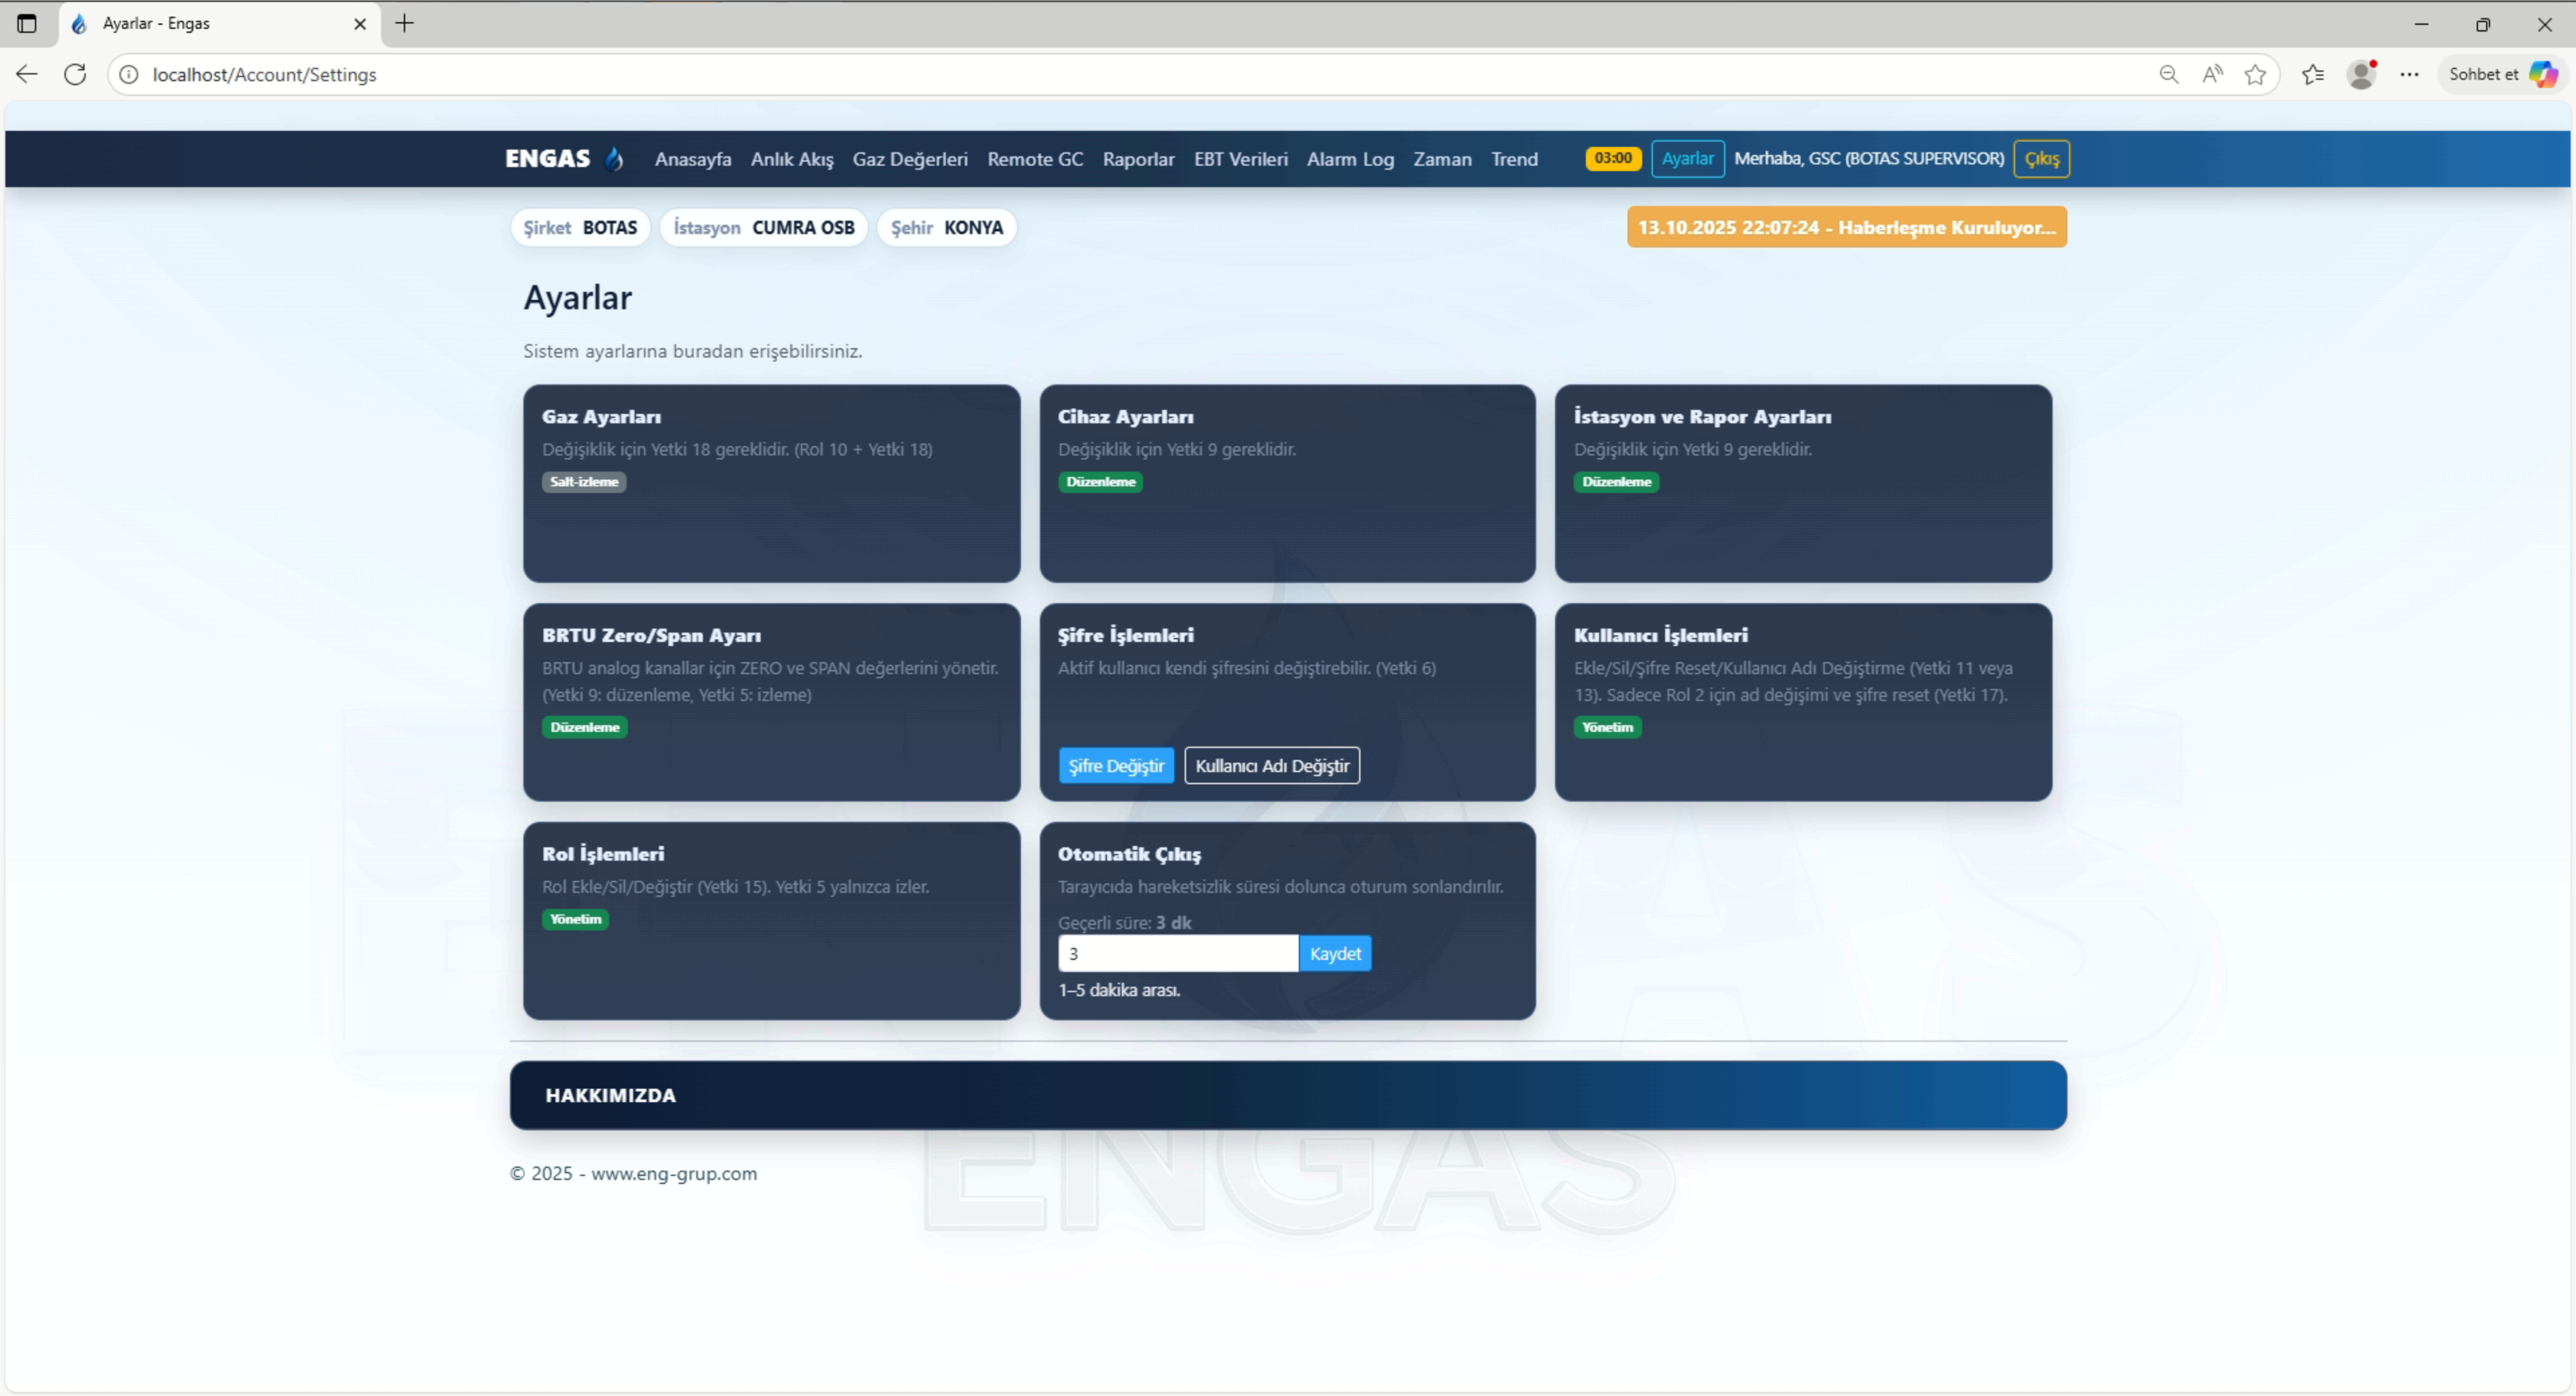Click the browser back arrow
Image resolution: width=2576 pixels, height=1396 pixels.
[27, 74]
